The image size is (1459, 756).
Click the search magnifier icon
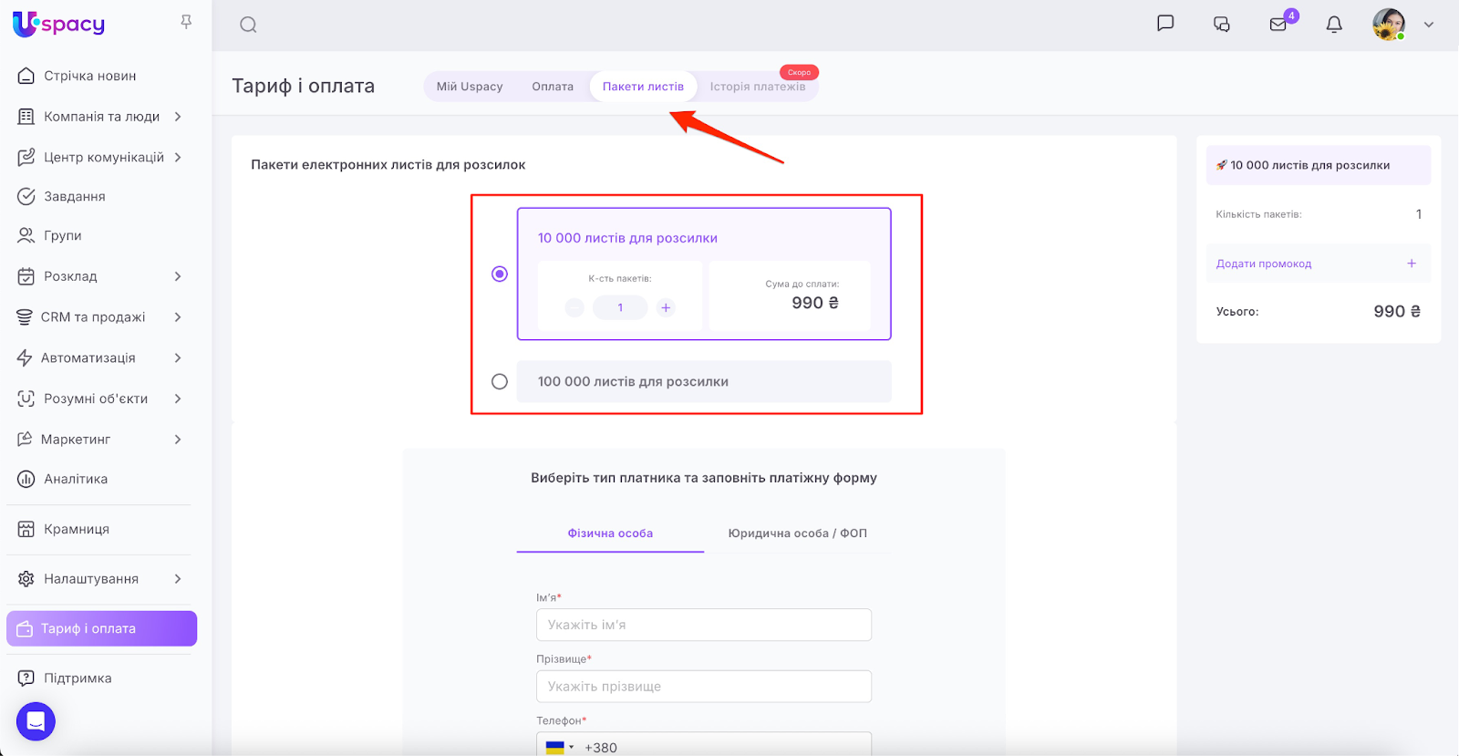(248, 25)
